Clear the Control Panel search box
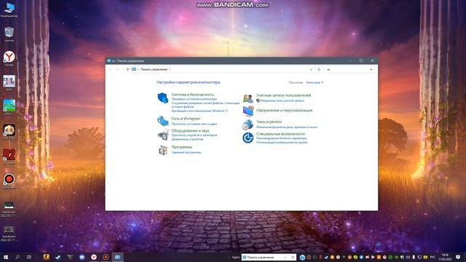The image size is (466, 262). (371, 69)
